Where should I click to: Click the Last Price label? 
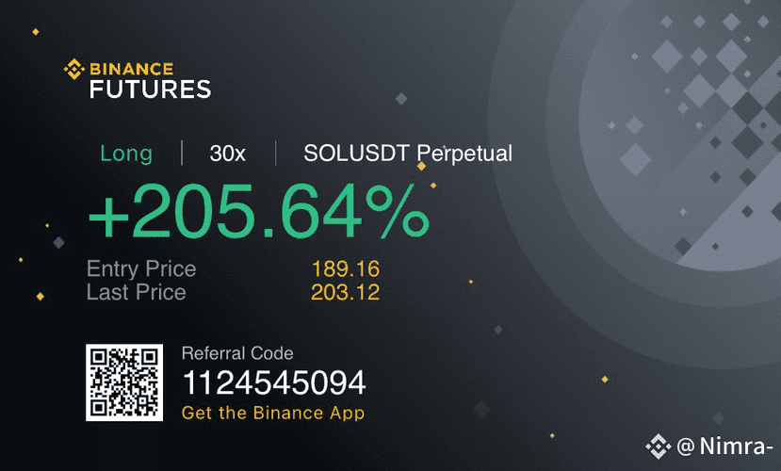[136, 292]
